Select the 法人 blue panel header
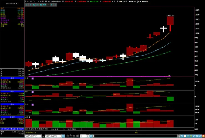The width and height of the screenshot is (205, 138). 12,104
